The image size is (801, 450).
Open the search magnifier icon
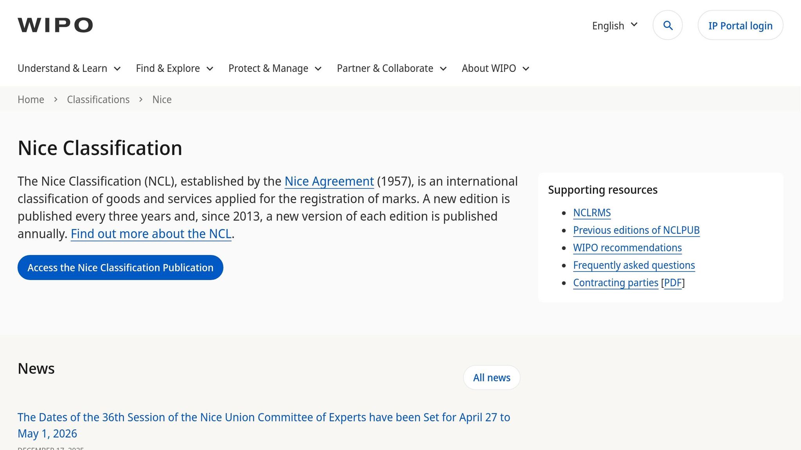click(668, 25)
